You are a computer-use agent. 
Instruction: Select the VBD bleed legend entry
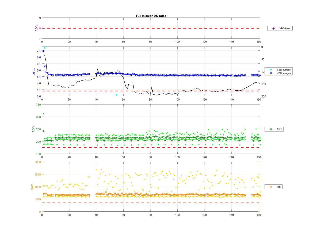(x=280, y=28)
